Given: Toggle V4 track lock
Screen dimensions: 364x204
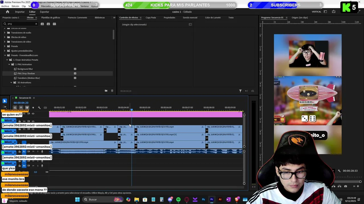Looking at the screenshot, I should coord(20,121).
